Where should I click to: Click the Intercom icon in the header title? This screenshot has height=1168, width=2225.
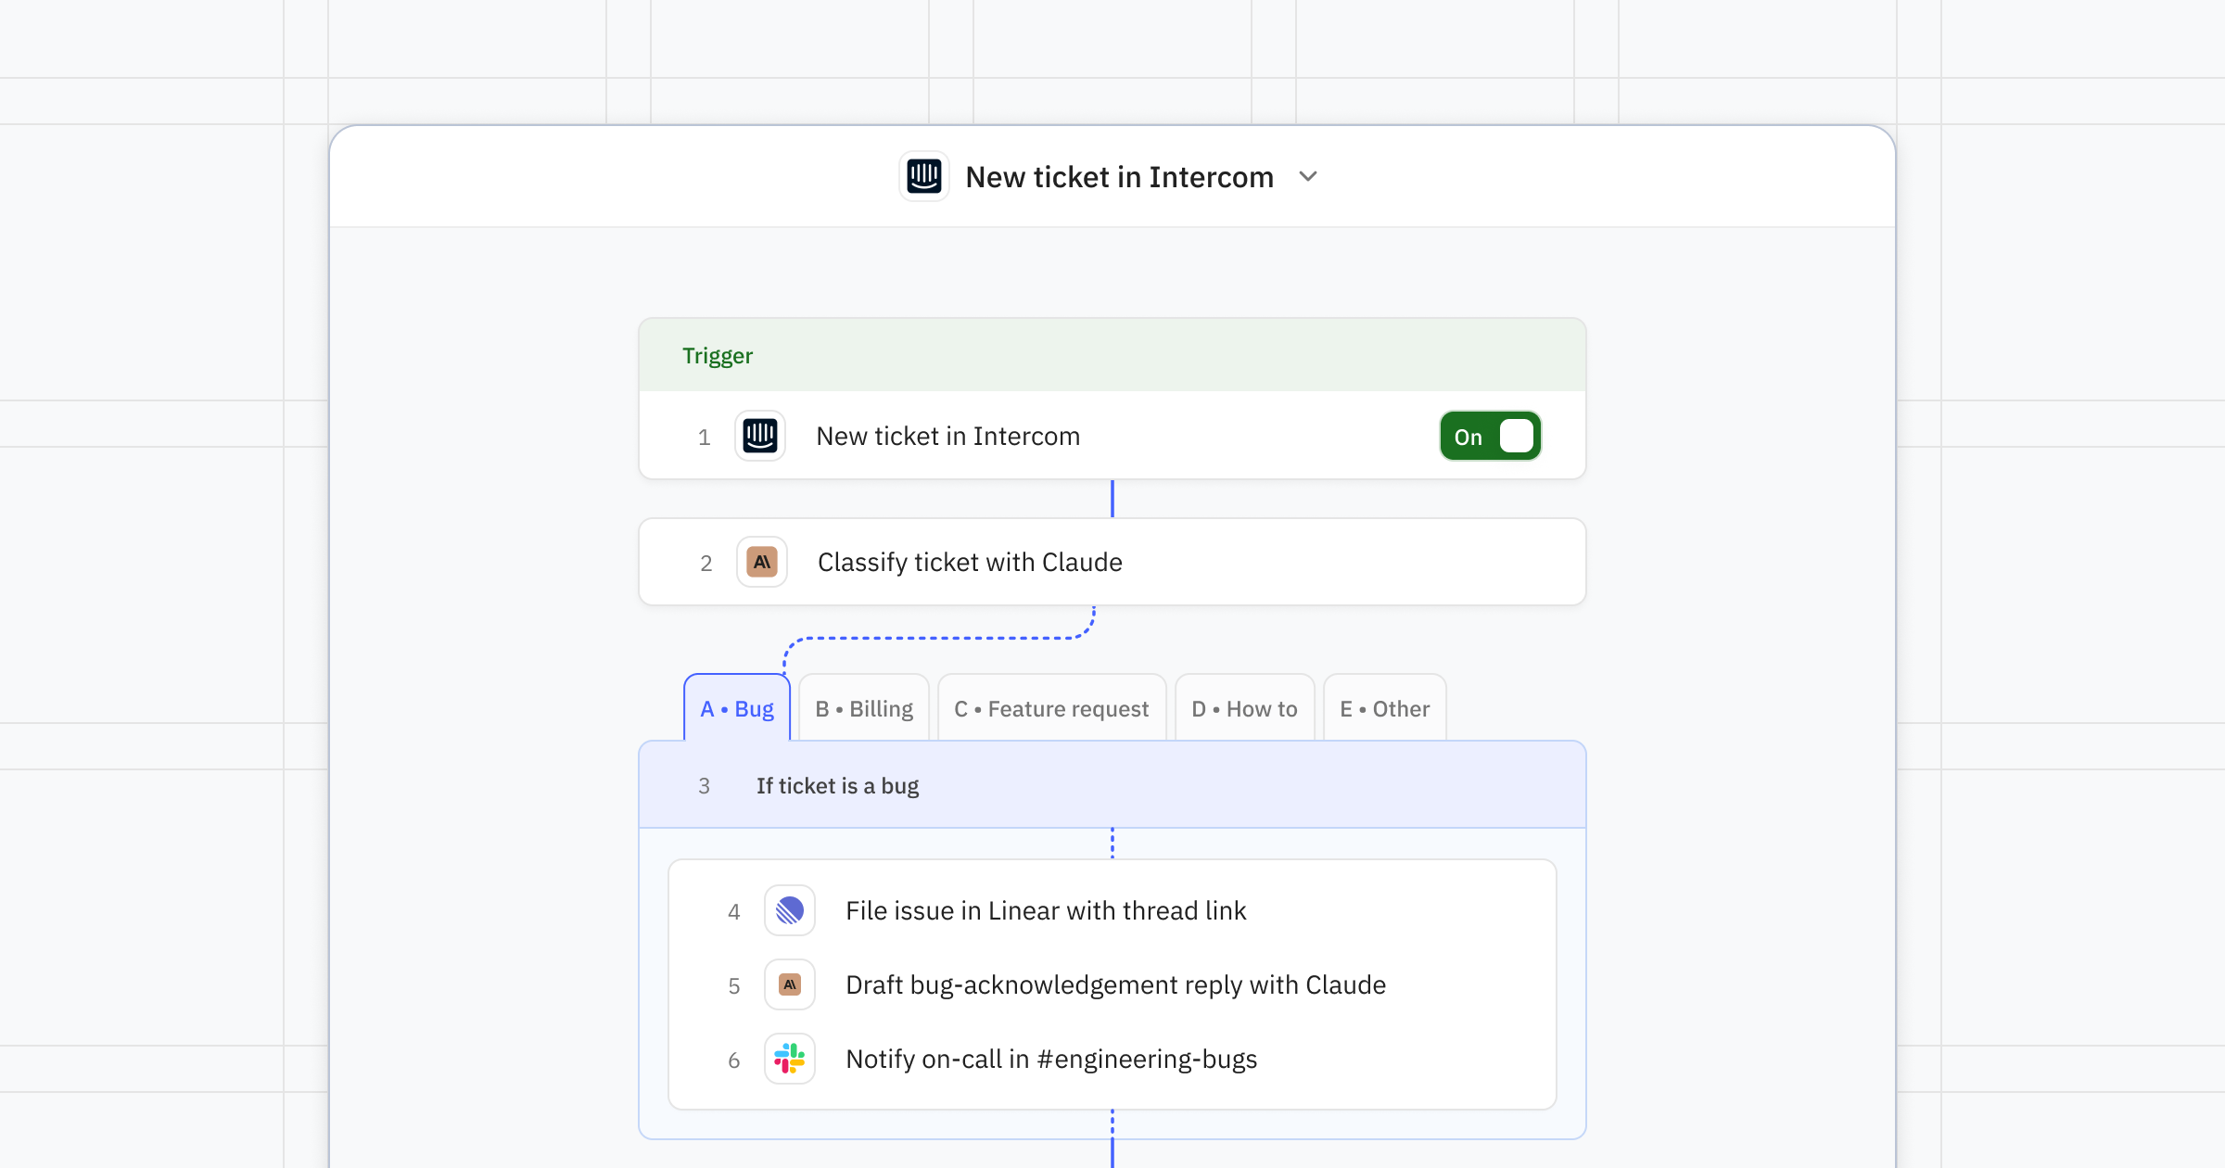924,176
